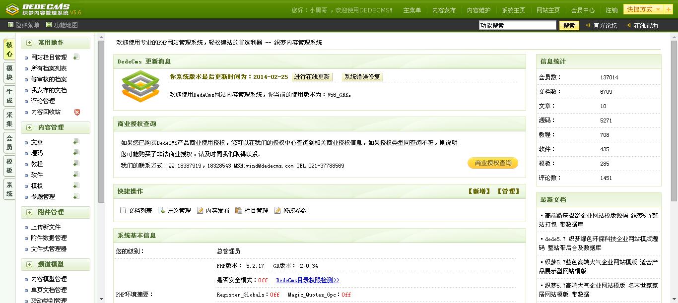The height and width of the screenshot is (303, 678).
Task: Click the 修改参数 quick action icon
Action: coord(277,210)
